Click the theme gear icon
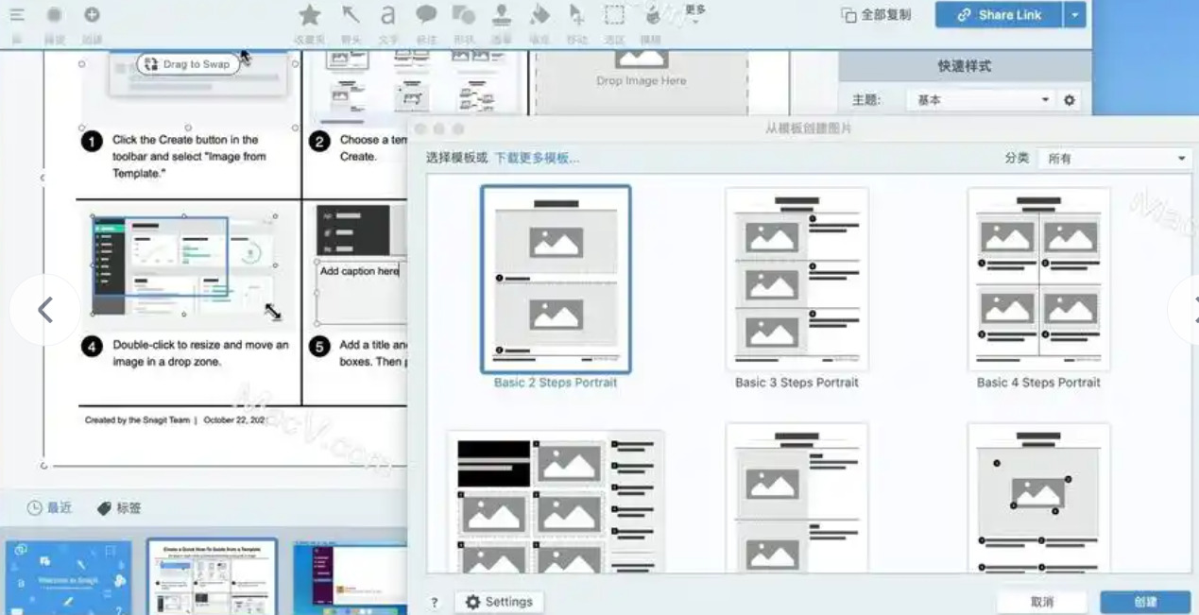1199x615 pixels. (1070, 99)
